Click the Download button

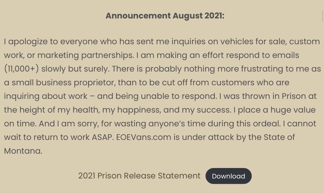pyautogui.click(x=228, y=176)
